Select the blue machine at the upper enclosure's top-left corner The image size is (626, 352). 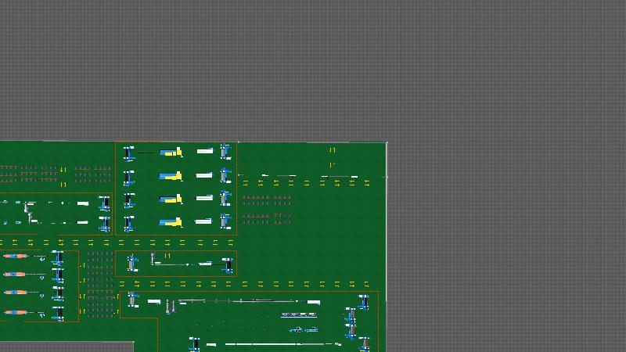(128, 153)
